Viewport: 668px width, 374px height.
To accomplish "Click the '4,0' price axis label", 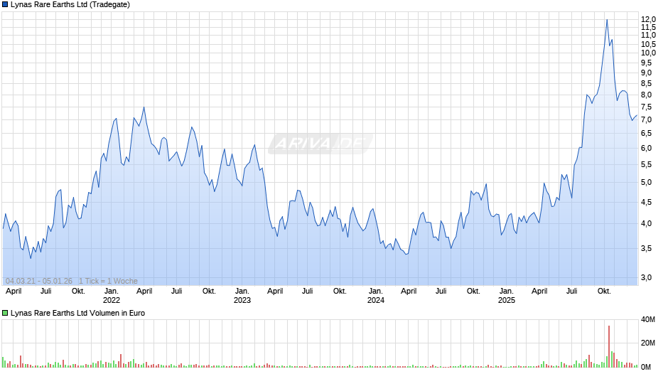I will (x=646, y=223).
